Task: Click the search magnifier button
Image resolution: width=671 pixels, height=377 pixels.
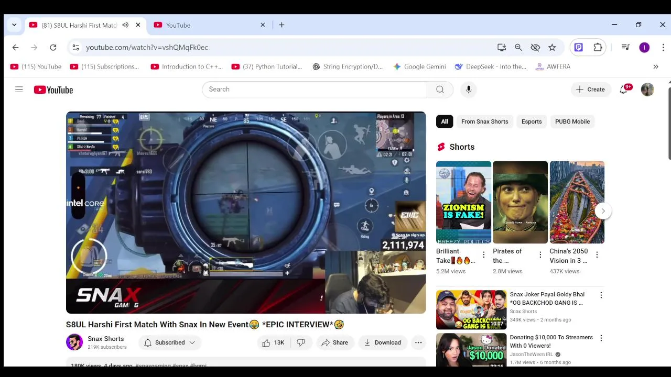Action: [x=440, y=90]
